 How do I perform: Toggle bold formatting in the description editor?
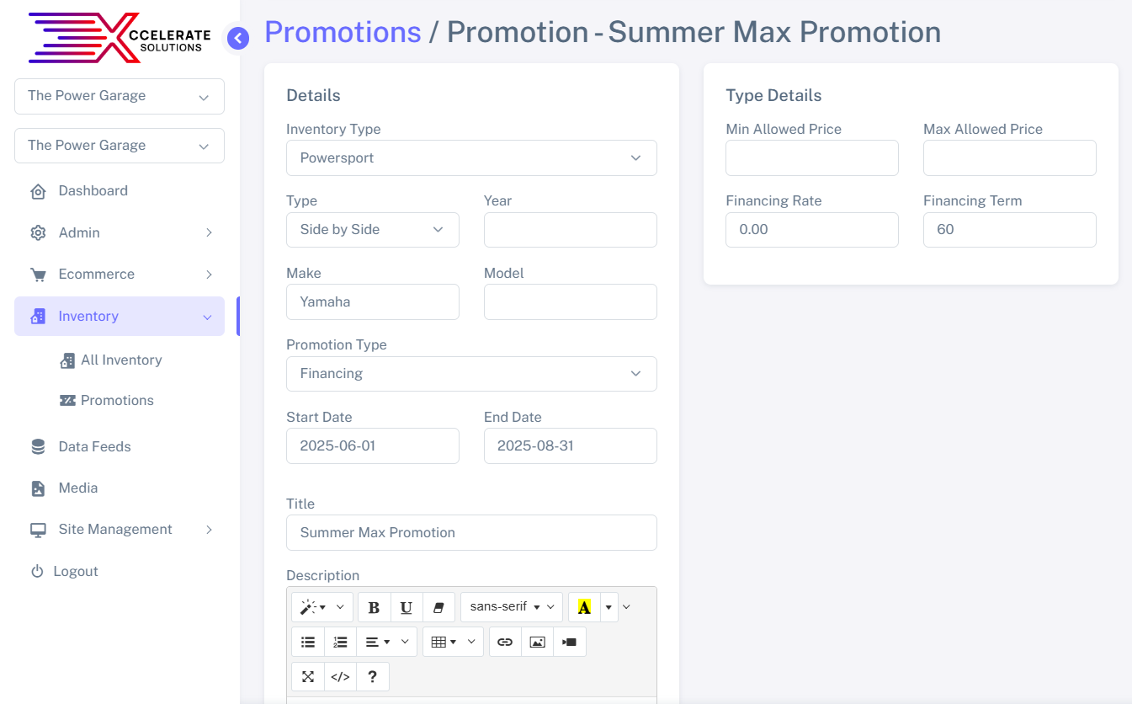coord(374,607)
